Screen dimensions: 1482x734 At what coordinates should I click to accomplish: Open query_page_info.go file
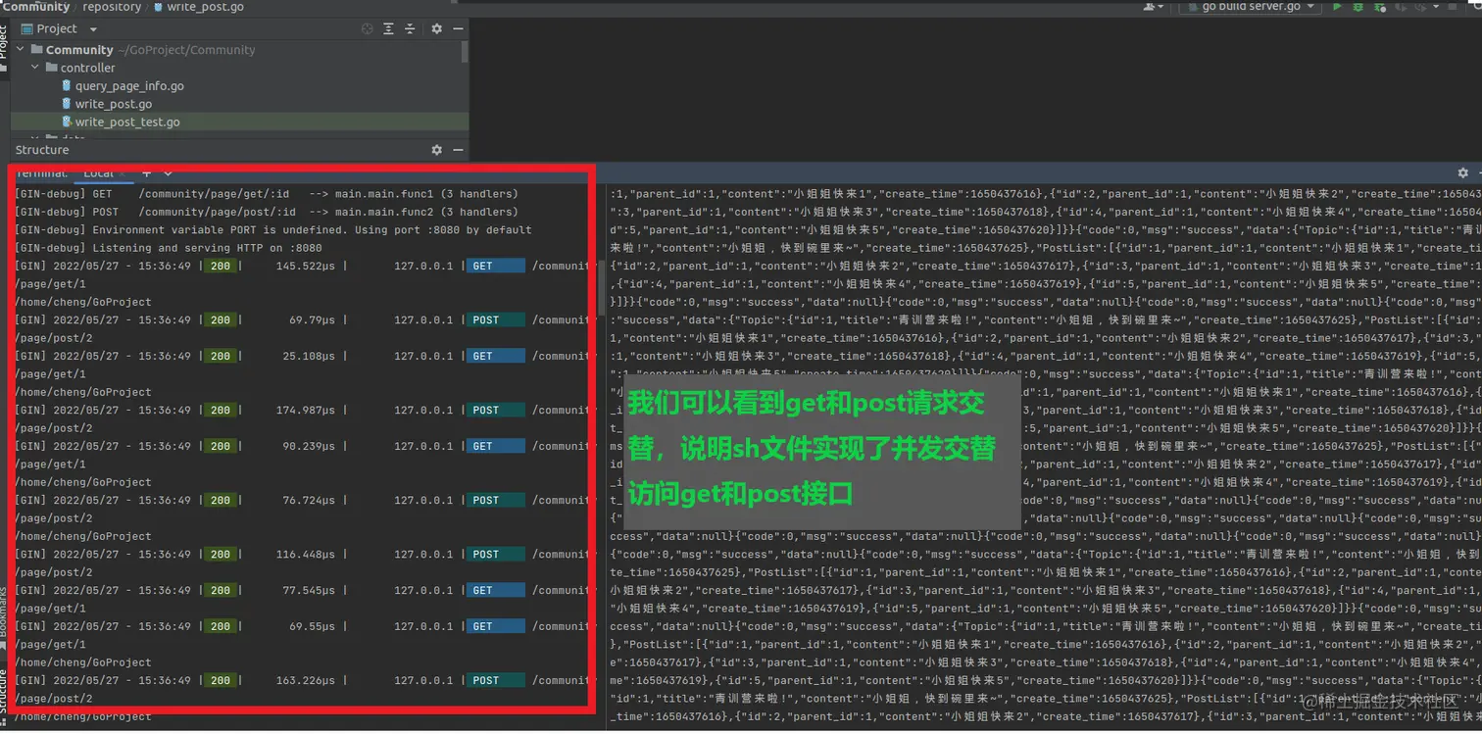tap(129, 86)
